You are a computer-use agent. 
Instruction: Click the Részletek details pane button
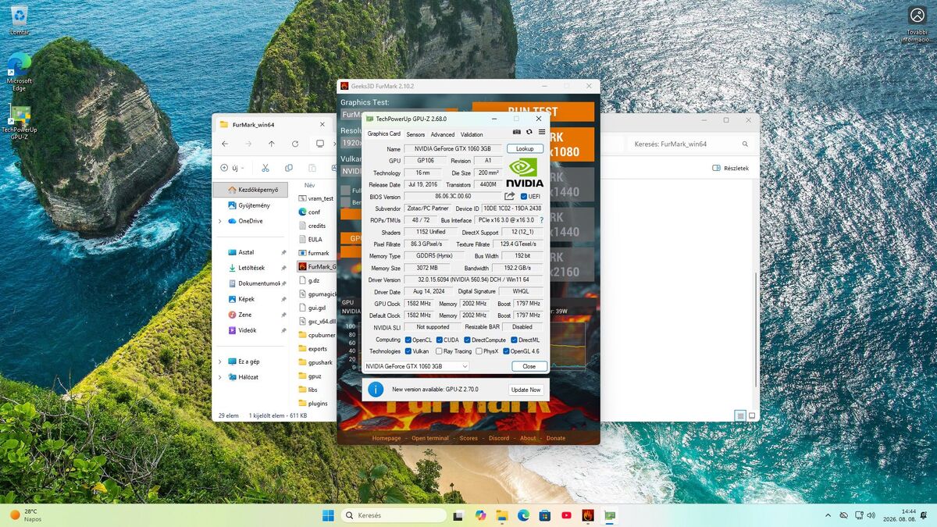(x=731, y=168)
